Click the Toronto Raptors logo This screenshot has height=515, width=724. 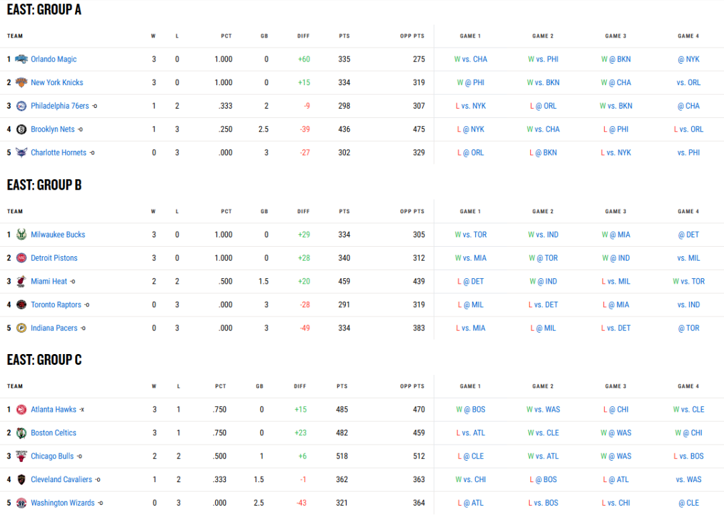[21, 305]
